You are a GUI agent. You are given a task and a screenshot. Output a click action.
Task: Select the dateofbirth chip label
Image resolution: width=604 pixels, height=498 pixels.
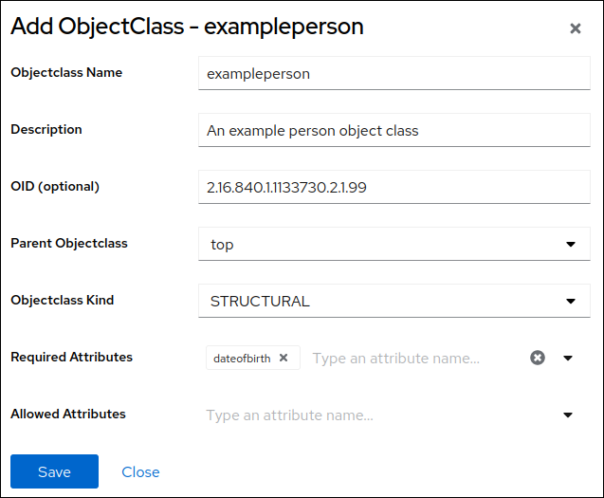pyautogui.click(x=242, y=359)
